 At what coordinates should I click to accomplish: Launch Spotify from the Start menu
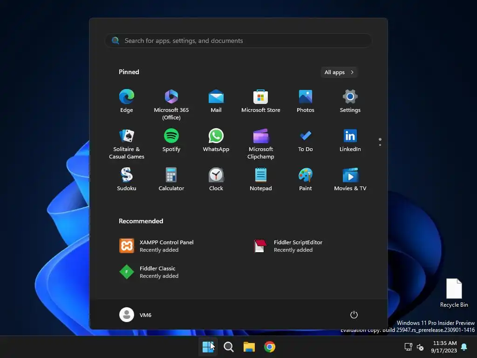171,140
